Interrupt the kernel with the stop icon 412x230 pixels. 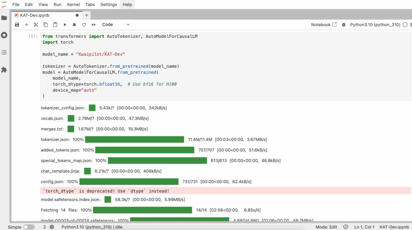click(74, 24)
